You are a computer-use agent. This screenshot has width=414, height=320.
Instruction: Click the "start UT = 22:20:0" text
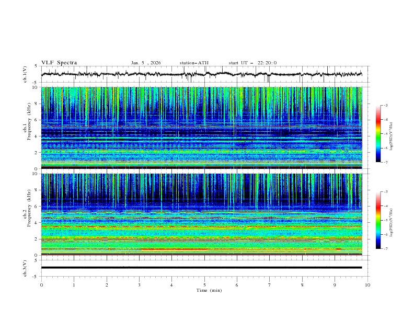(252, 63)
